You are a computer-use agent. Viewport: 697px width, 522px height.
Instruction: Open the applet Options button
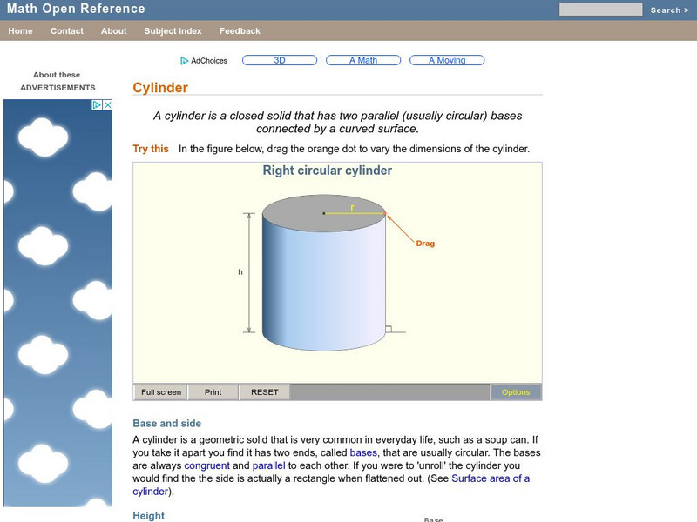(516, 392)
